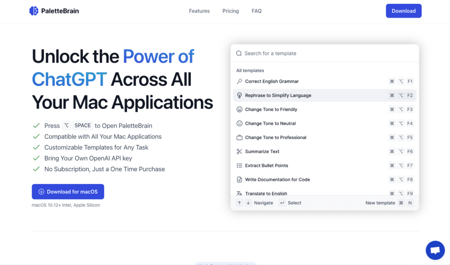Click the up arrow navigate key
450x265 pixels.
(x=240, y=203)
